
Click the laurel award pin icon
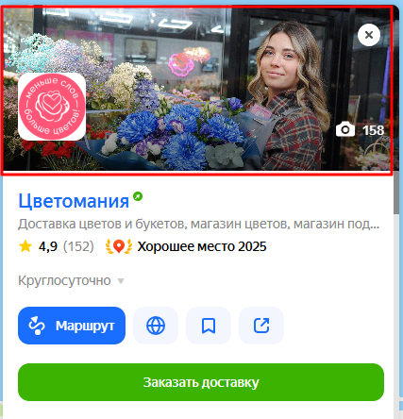(x=119, y=246)
